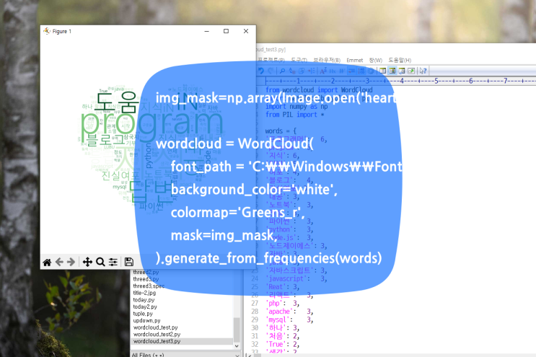Select today.py in the file list
The image size is (536, 357).
(145, 299)
